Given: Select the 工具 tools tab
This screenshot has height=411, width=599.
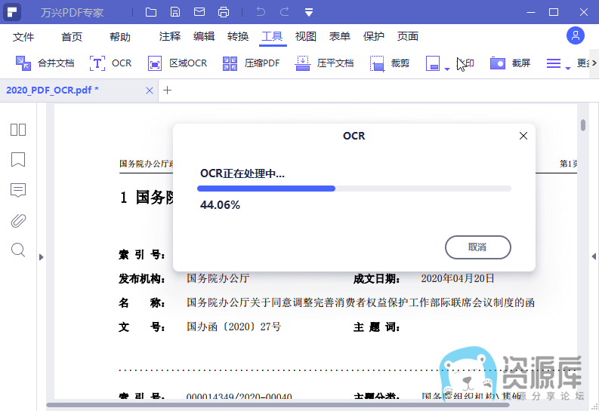Looking at the screenshot, I should point(273,37).
